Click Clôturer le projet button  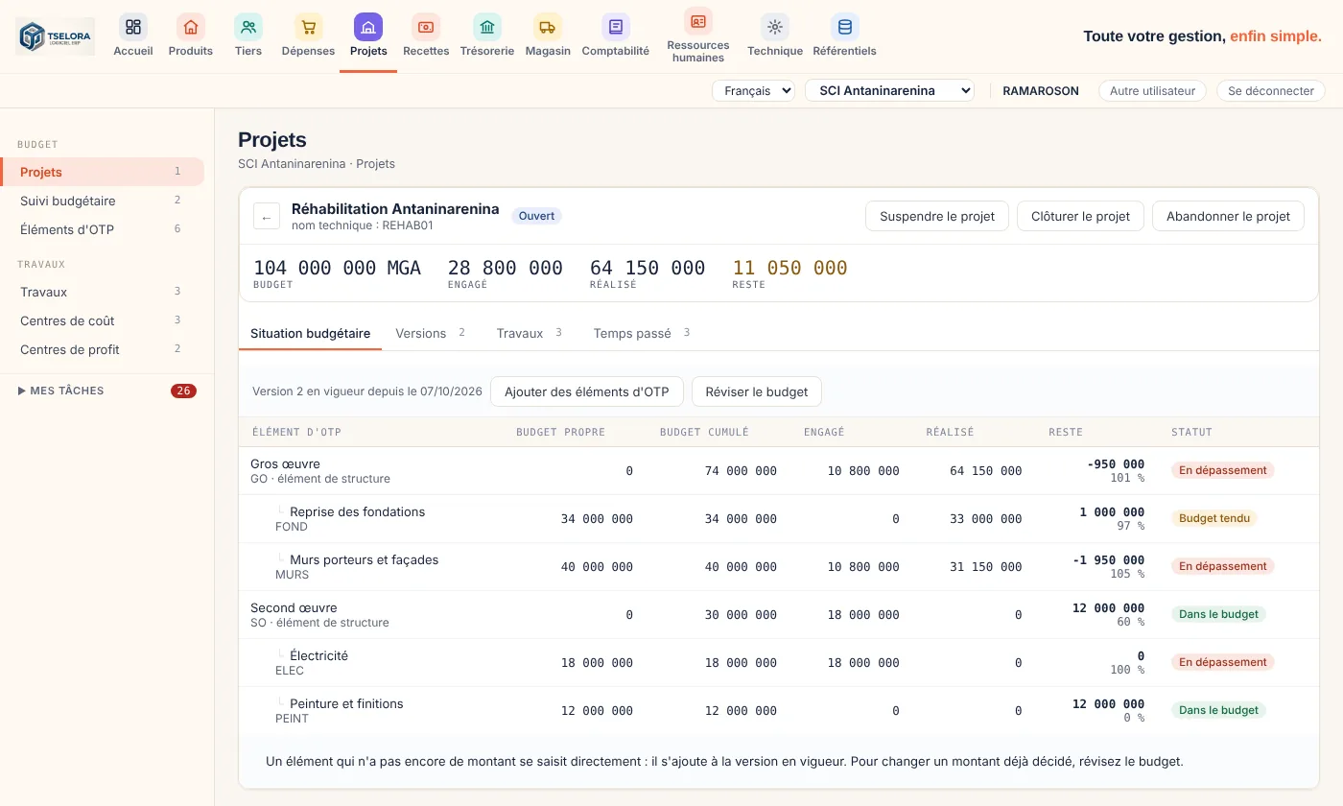(x=1081, y=216)
